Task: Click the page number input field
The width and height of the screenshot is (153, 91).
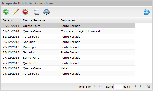Action: tap(118, 86)
